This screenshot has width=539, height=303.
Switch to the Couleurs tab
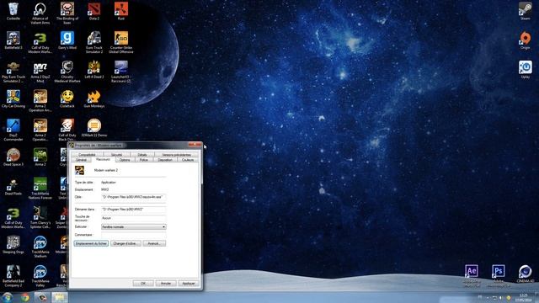coord(188,160)
